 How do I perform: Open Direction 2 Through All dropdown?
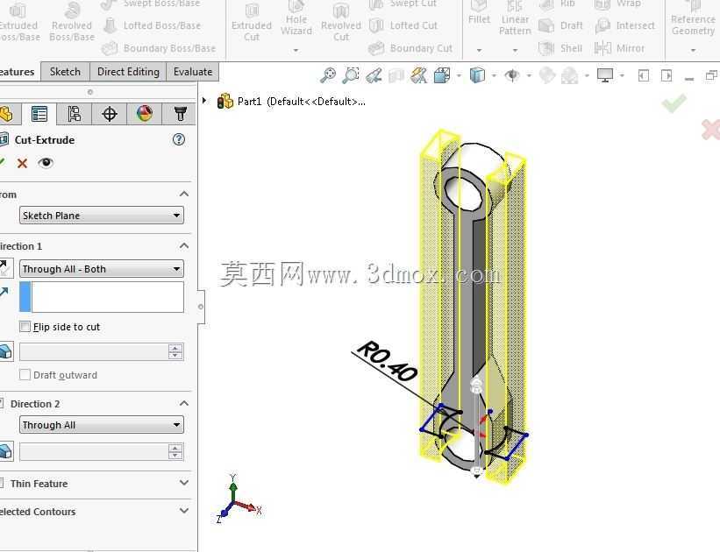click(102, 425)
